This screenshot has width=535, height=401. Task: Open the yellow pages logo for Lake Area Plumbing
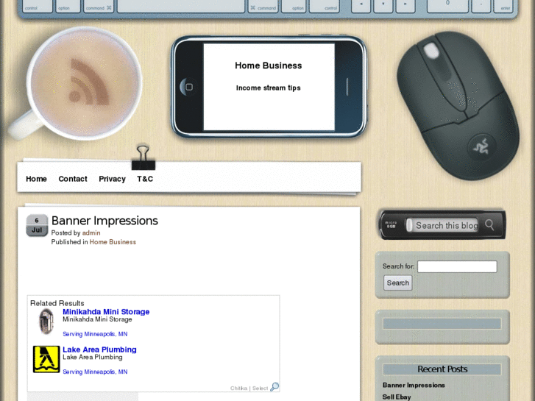[46, 359]
